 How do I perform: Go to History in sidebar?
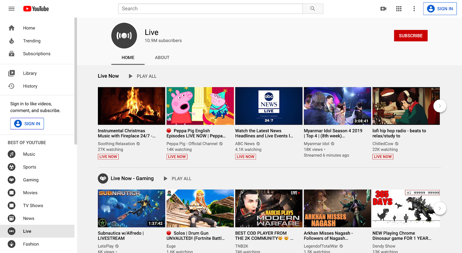[30, 86]
